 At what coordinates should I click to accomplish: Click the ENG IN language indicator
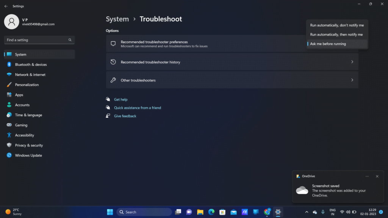(x=333, y=212)
